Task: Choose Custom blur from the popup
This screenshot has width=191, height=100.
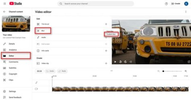Action: 111,34
